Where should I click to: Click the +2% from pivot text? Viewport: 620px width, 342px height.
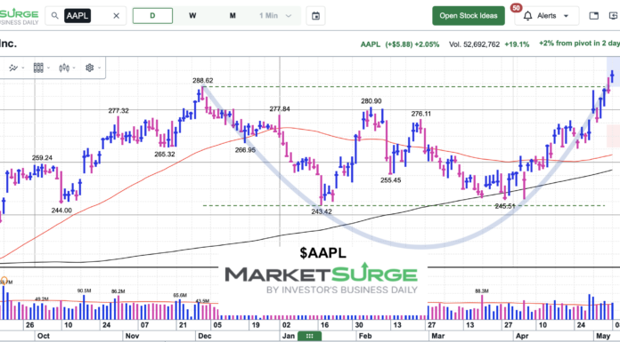point(579,44)
